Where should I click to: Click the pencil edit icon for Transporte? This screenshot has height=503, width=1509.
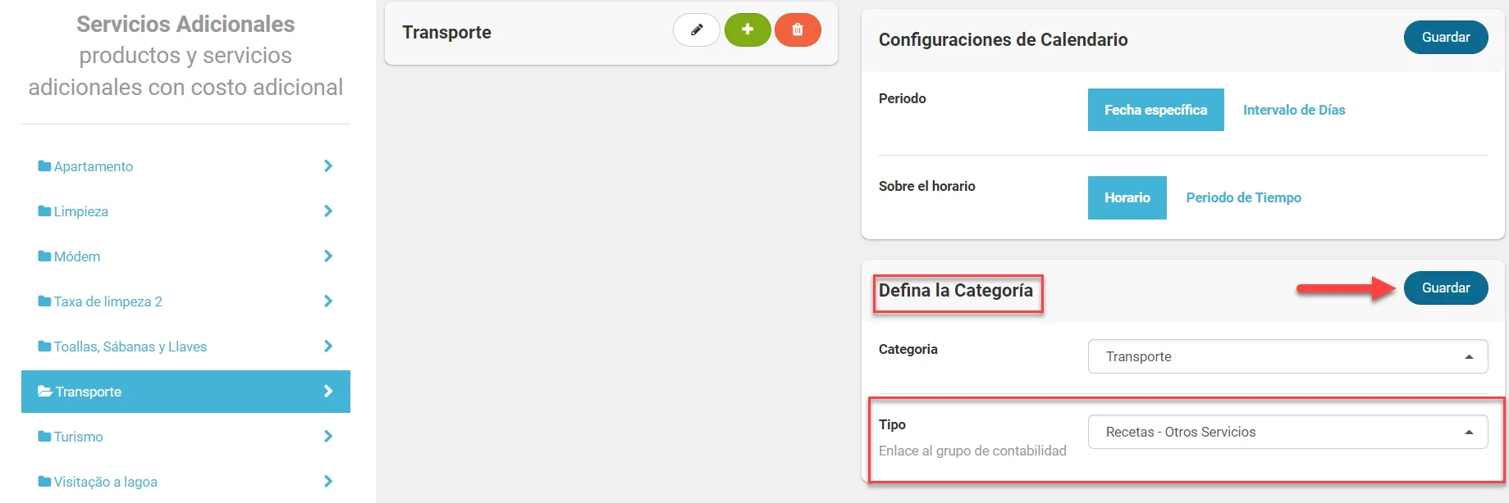697,30
